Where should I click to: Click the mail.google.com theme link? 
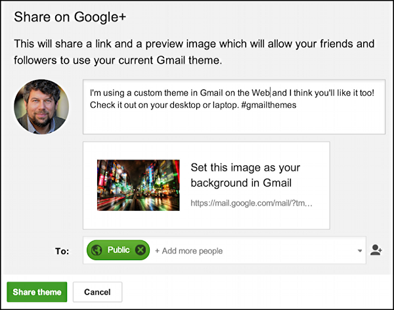tap(252, 203)
